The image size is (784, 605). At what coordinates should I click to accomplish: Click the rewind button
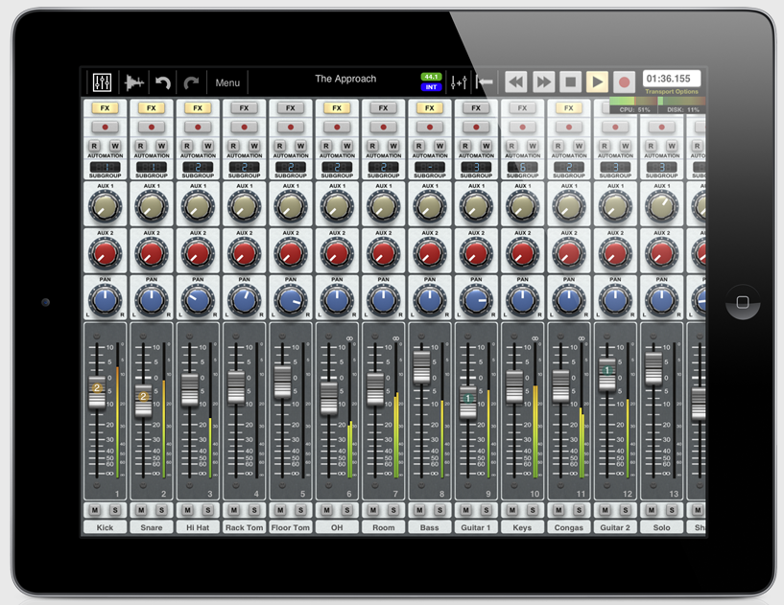click(516, 81)
